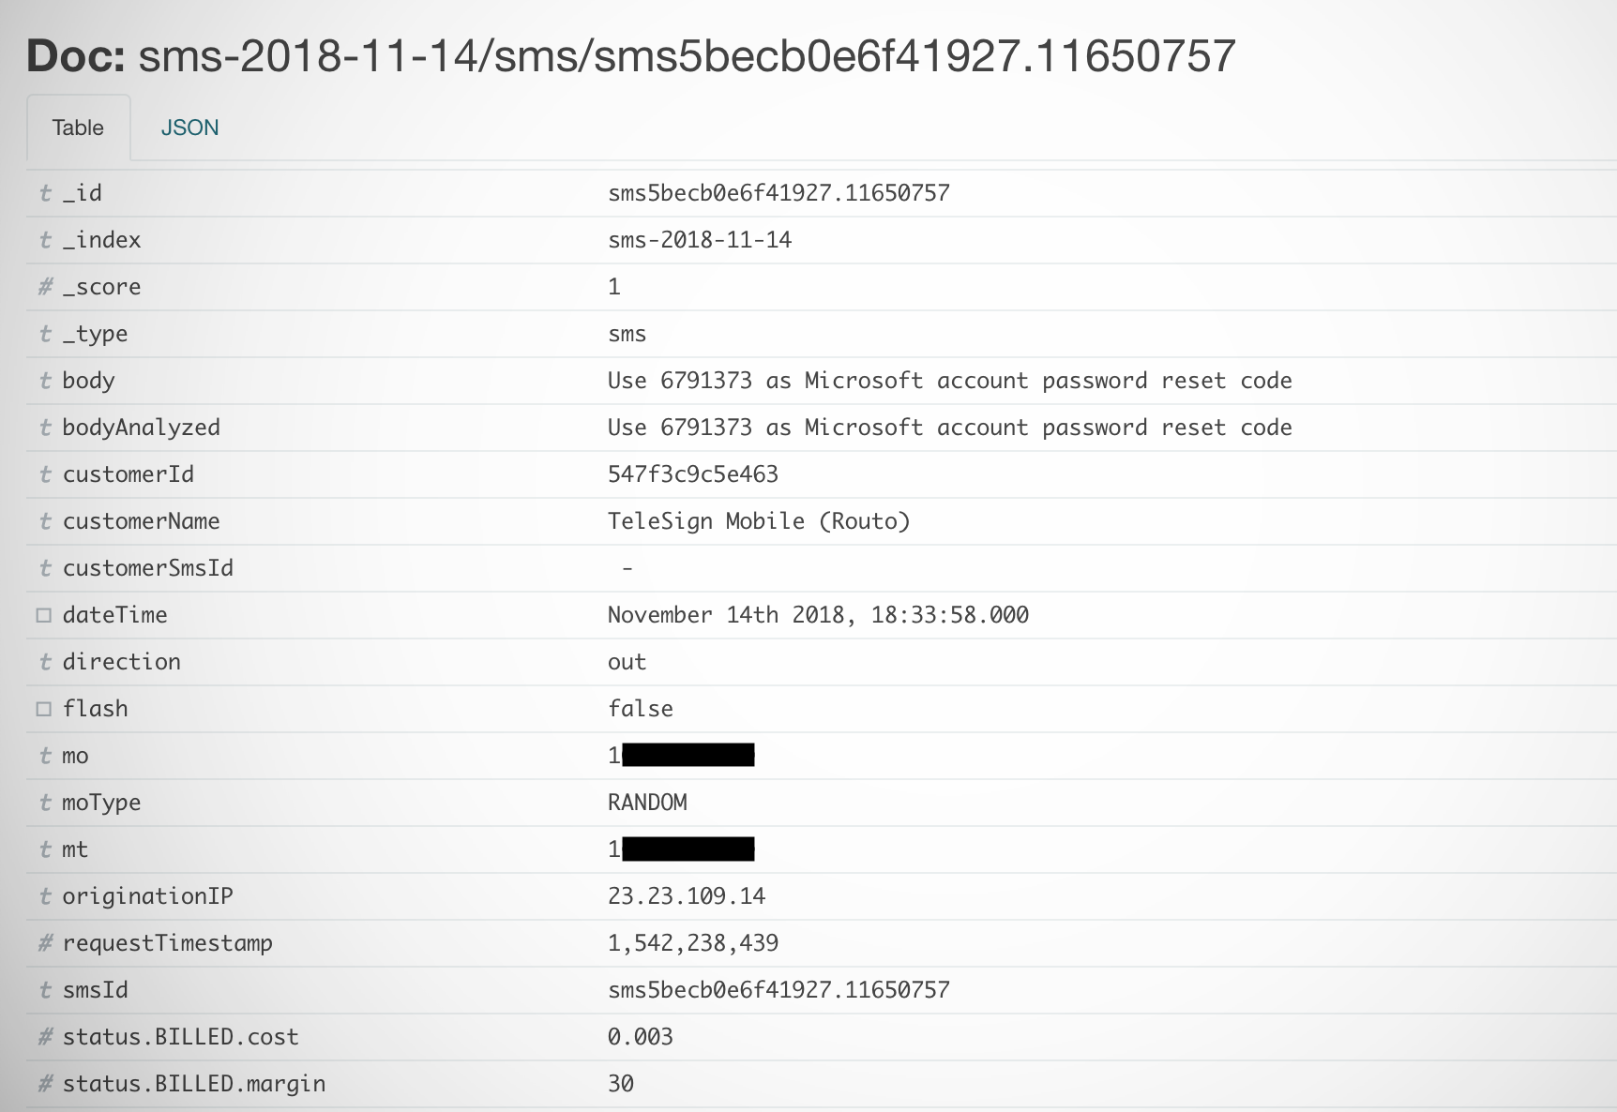Click the type icon next to flash
This screenshot has width=1617, height=1112.
pyautogui.click(x=44, y=709)
